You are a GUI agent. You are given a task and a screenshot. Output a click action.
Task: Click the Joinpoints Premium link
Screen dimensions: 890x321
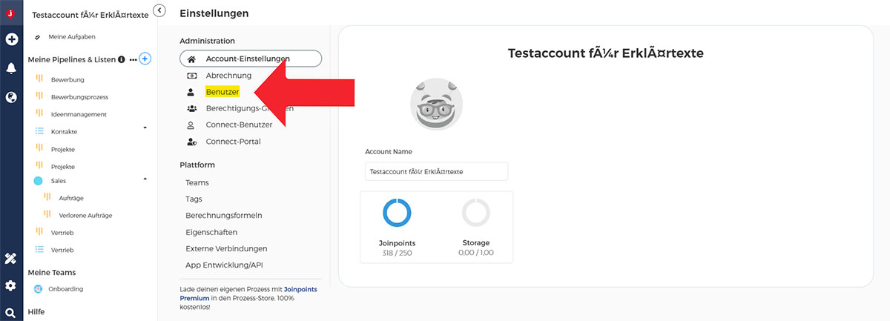coord(248,294)
